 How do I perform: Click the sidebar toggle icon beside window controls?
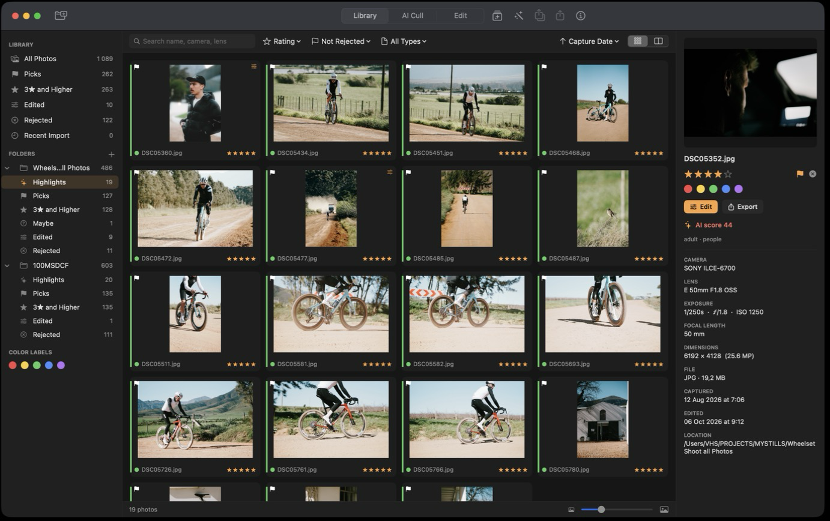coord(61,16)
